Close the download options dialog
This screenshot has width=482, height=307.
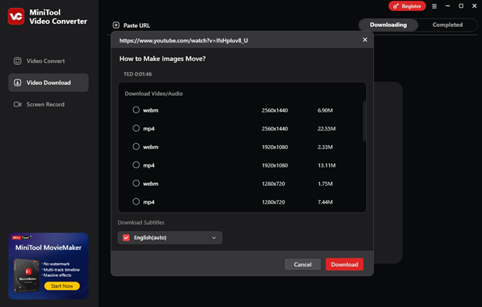click(x=365, y=39)
